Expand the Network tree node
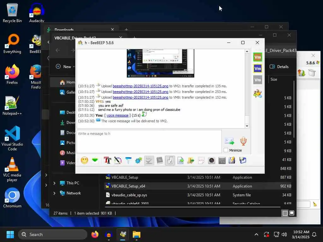 pyautogui.click(x=54, y=193)
